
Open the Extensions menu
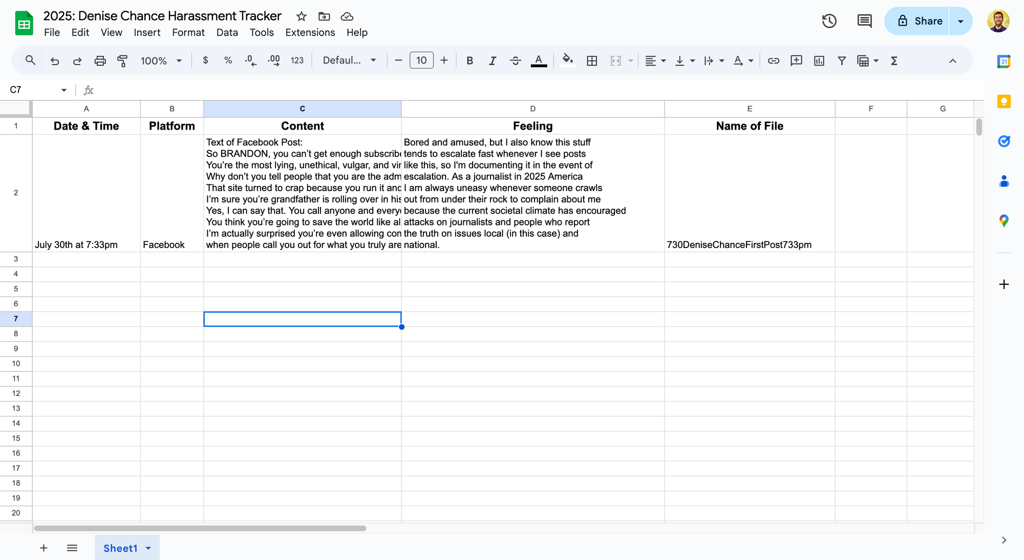[310, 32]
